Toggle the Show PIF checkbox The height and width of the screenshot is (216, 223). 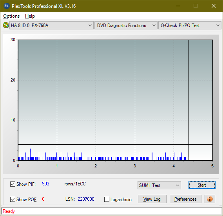coord(13,184)
